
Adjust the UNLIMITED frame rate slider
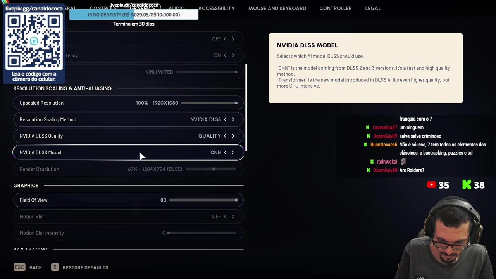pyautogui.click(x=207, y=72)
